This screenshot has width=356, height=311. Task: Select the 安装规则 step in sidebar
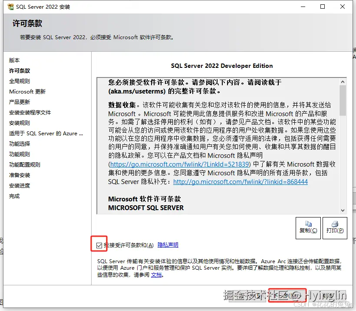click(19, 123)
